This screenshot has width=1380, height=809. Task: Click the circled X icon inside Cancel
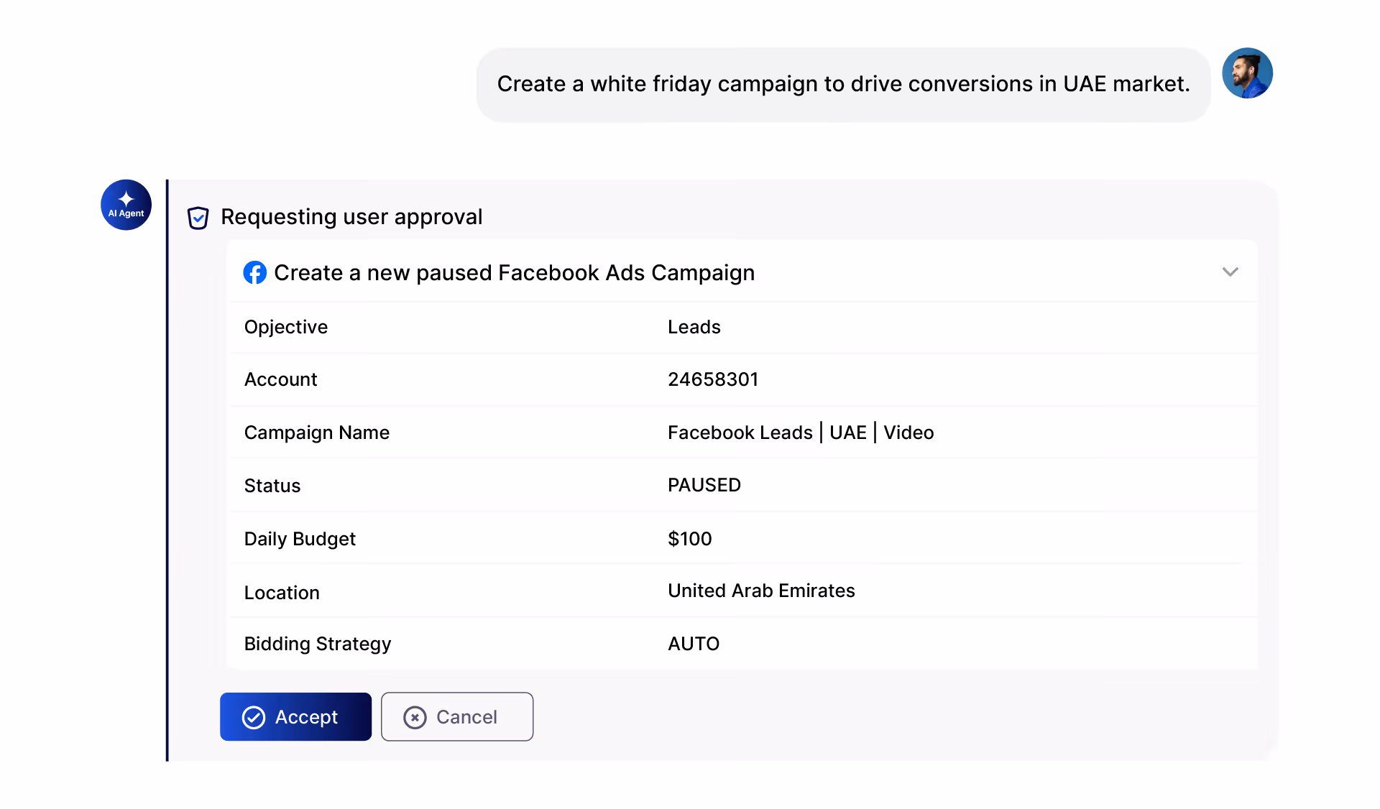tap(415, 716)
